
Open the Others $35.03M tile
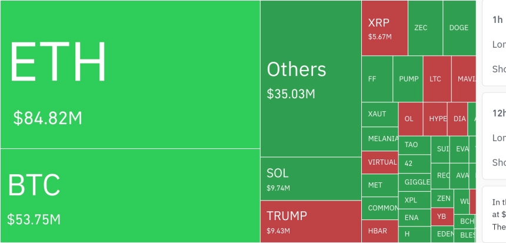pos(311,79)
